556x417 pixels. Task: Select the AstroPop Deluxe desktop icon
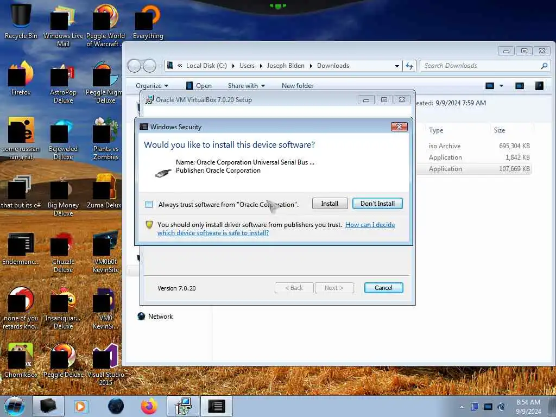[x=63, y=83]
